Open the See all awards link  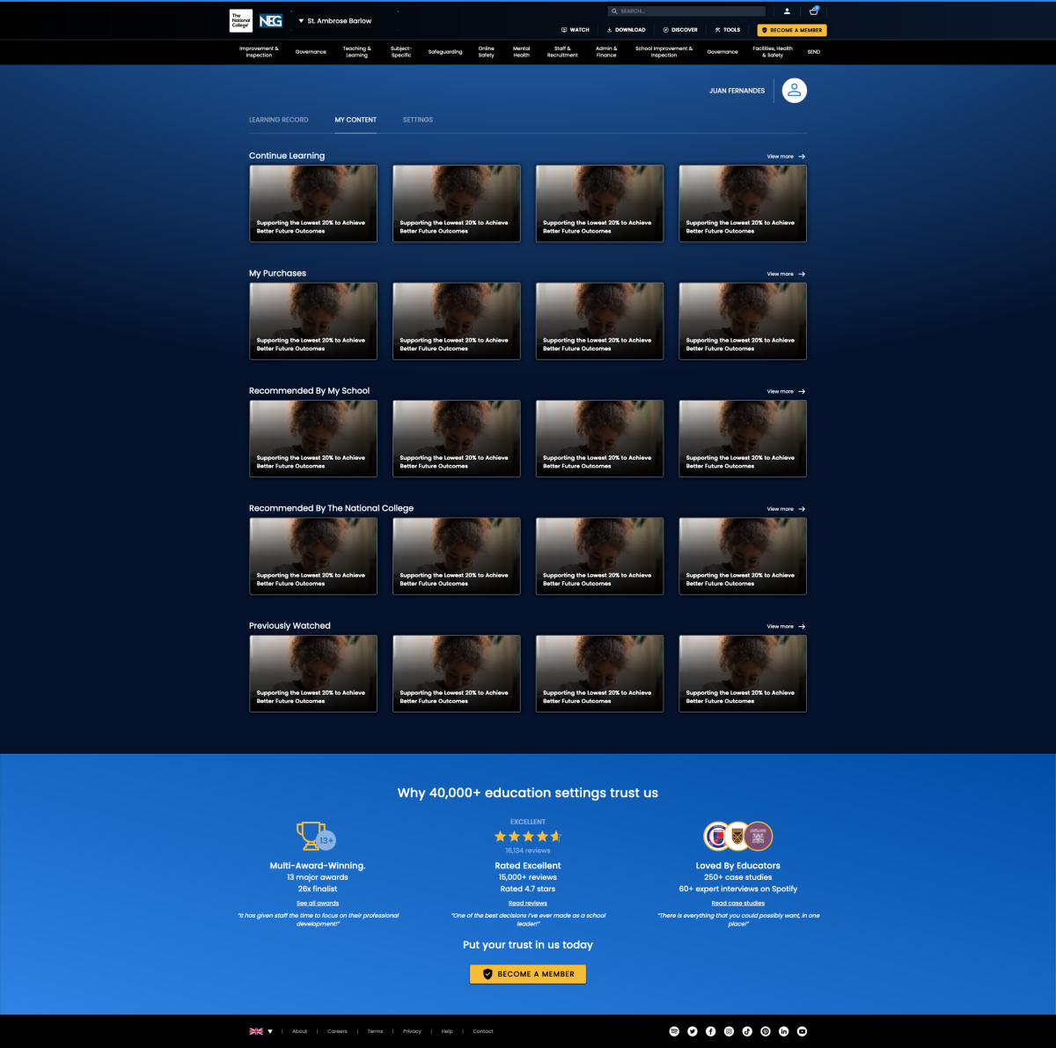point(318,904)
